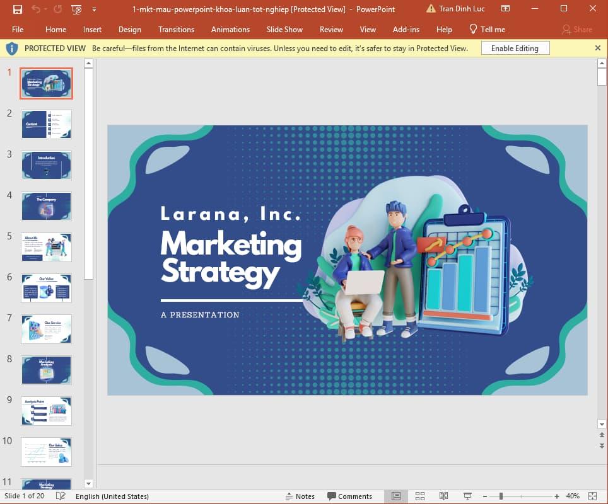Screen dimensions: 608x504
Task: Open Reading View from the status bar
Action: (443, 496)
